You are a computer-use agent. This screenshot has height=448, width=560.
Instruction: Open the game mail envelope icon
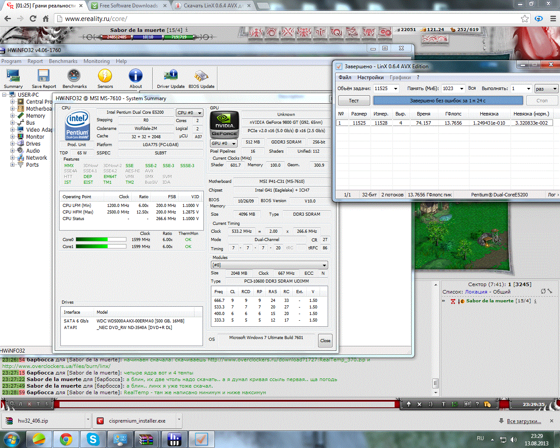pyautogui.click(x=352, y=32)
